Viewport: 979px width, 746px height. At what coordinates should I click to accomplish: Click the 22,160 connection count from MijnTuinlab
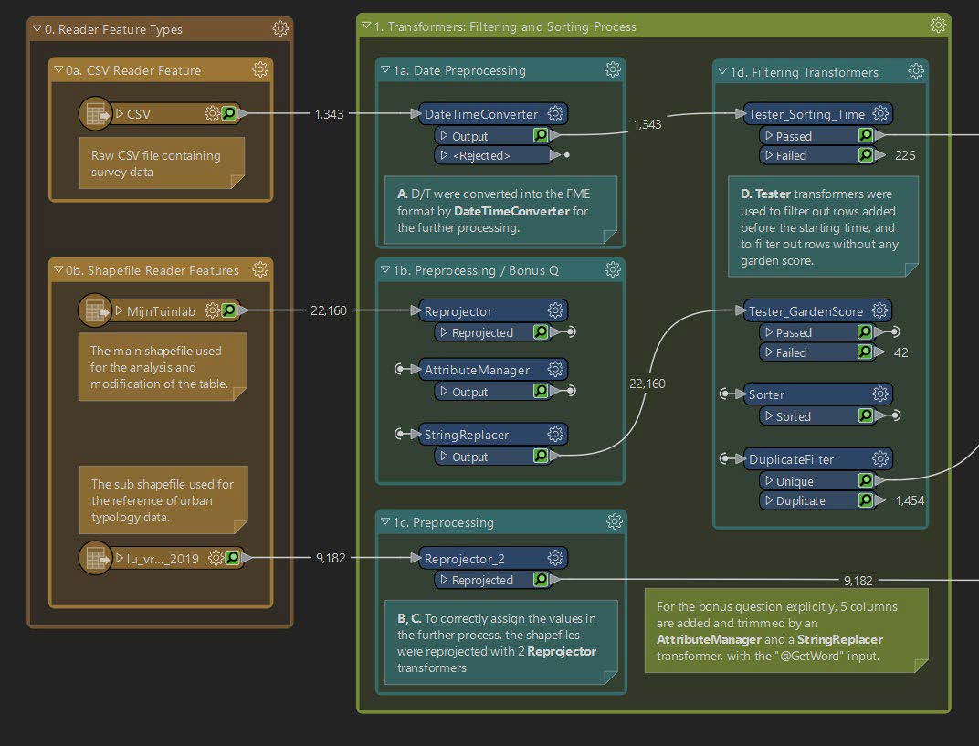tap(329, 310)
